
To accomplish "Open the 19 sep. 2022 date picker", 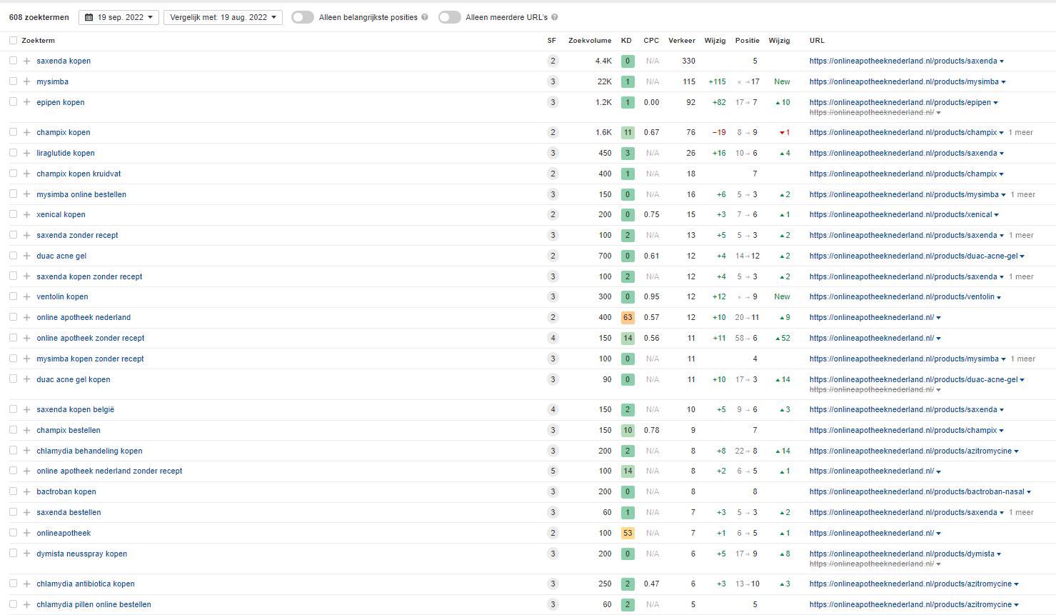I will 119,17.
